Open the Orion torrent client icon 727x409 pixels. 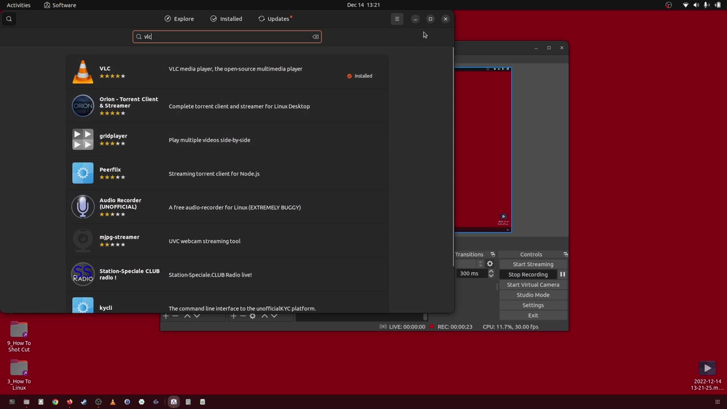(x=83, y=106)
